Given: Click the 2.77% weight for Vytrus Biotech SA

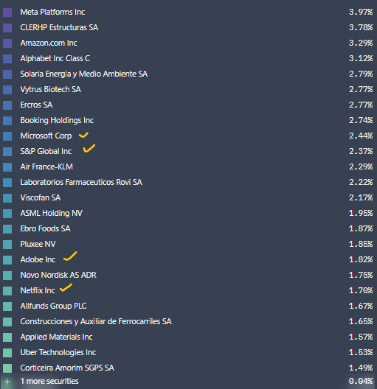Looking at the screenshot, I should point(361,89).
